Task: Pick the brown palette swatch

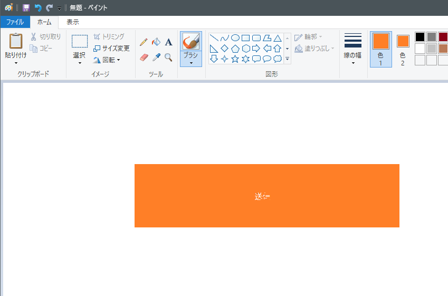Action: [x=443, y=49]
